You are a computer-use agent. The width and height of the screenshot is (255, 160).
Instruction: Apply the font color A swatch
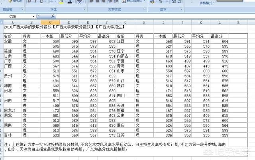70,2
